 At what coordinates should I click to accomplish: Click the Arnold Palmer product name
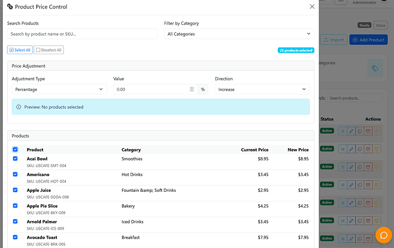pos(42,221)
